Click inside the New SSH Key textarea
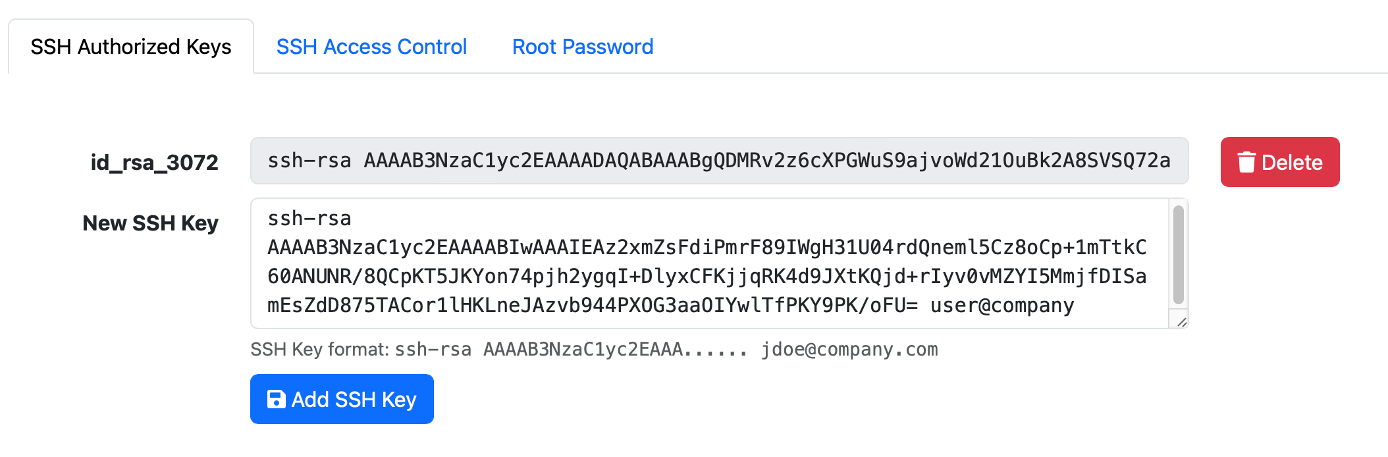Image resolution: width=1388 pixels, height=457 pixels. [x=658, y=262]
